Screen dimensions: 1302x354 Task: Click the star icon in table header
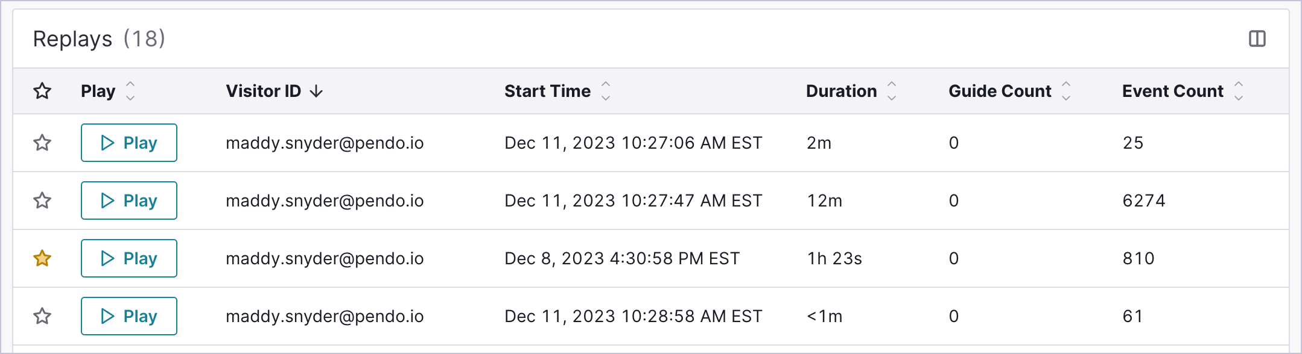42,91
